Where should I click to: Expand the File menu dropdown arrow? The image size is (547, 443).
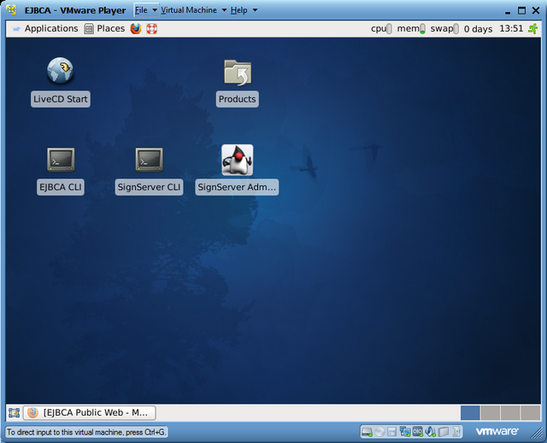click(x=155, y=10)
